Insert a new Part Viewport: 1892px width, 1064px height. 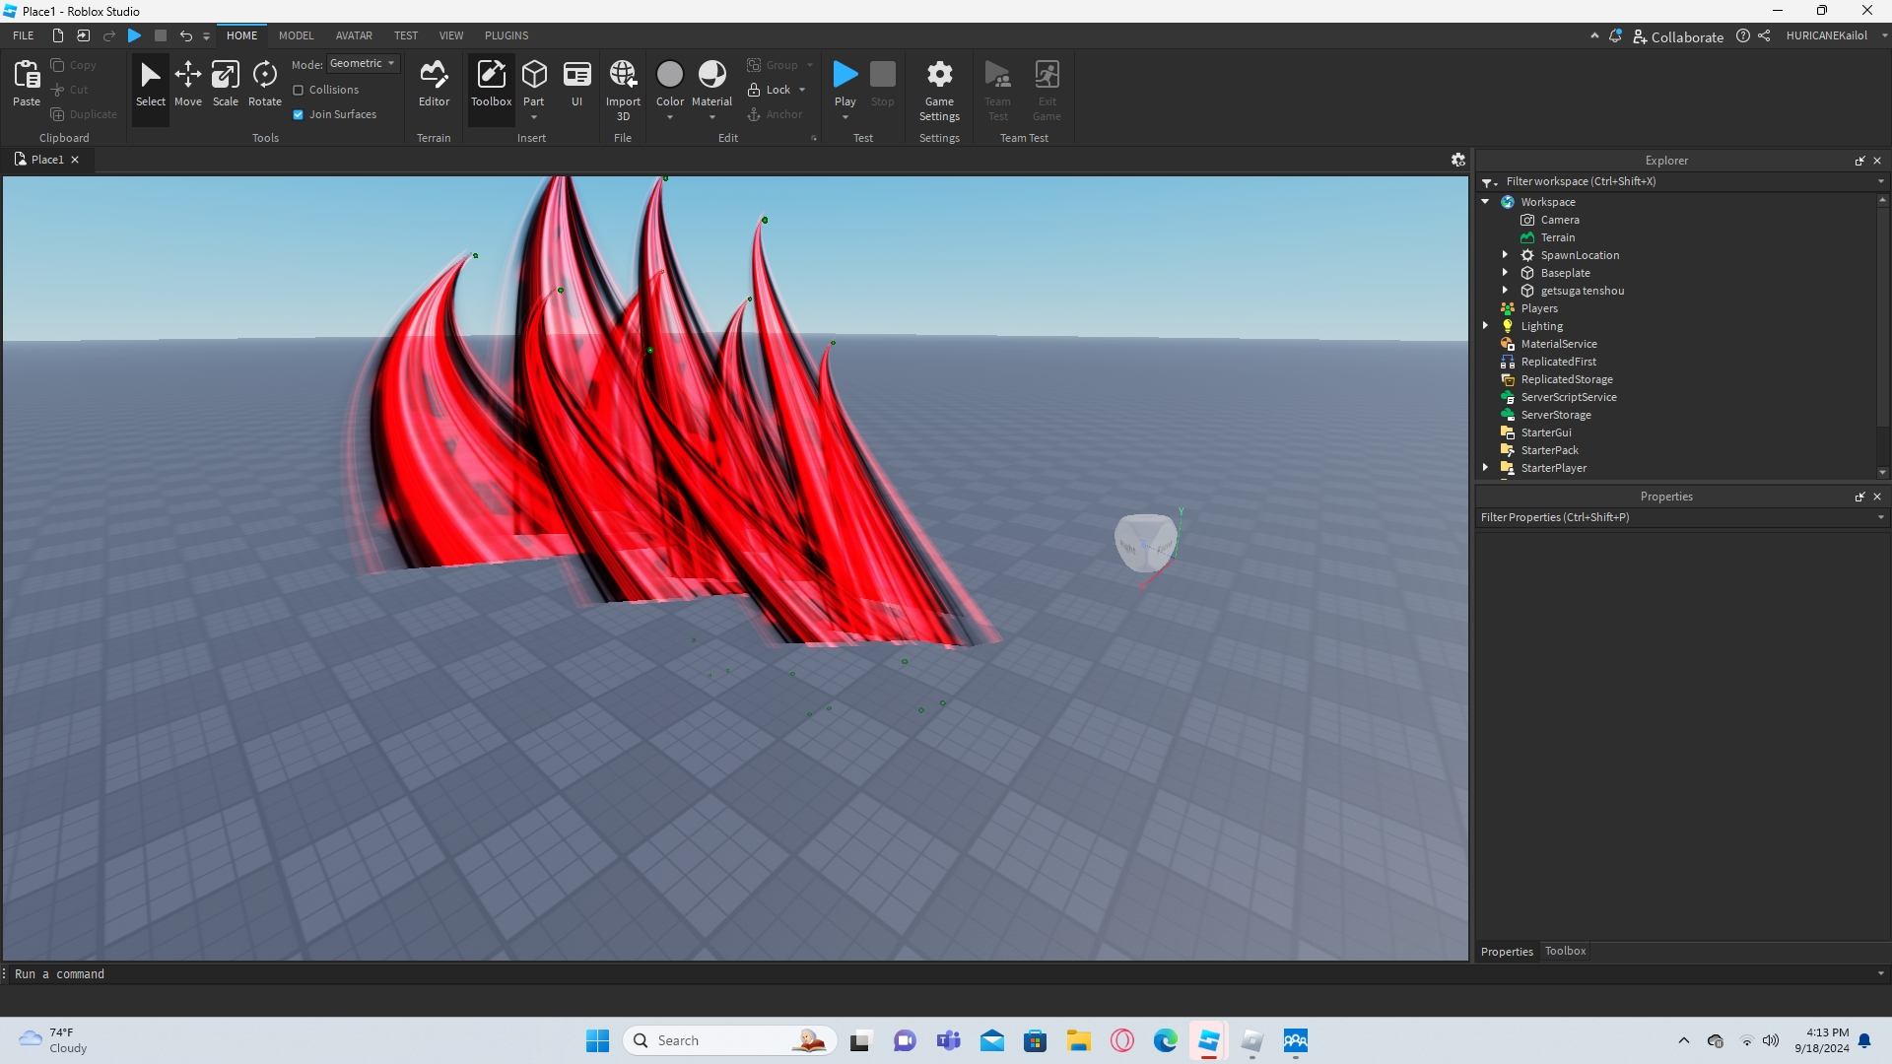(534, 75)
